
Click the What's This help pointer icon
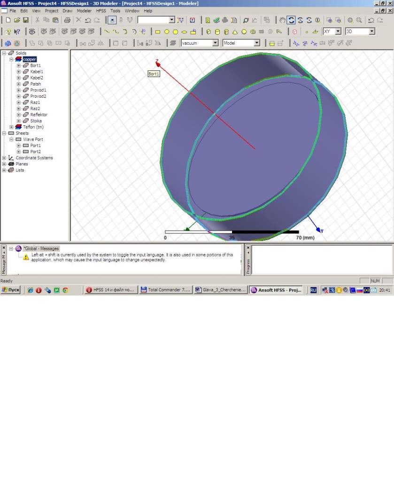[17, 31]
